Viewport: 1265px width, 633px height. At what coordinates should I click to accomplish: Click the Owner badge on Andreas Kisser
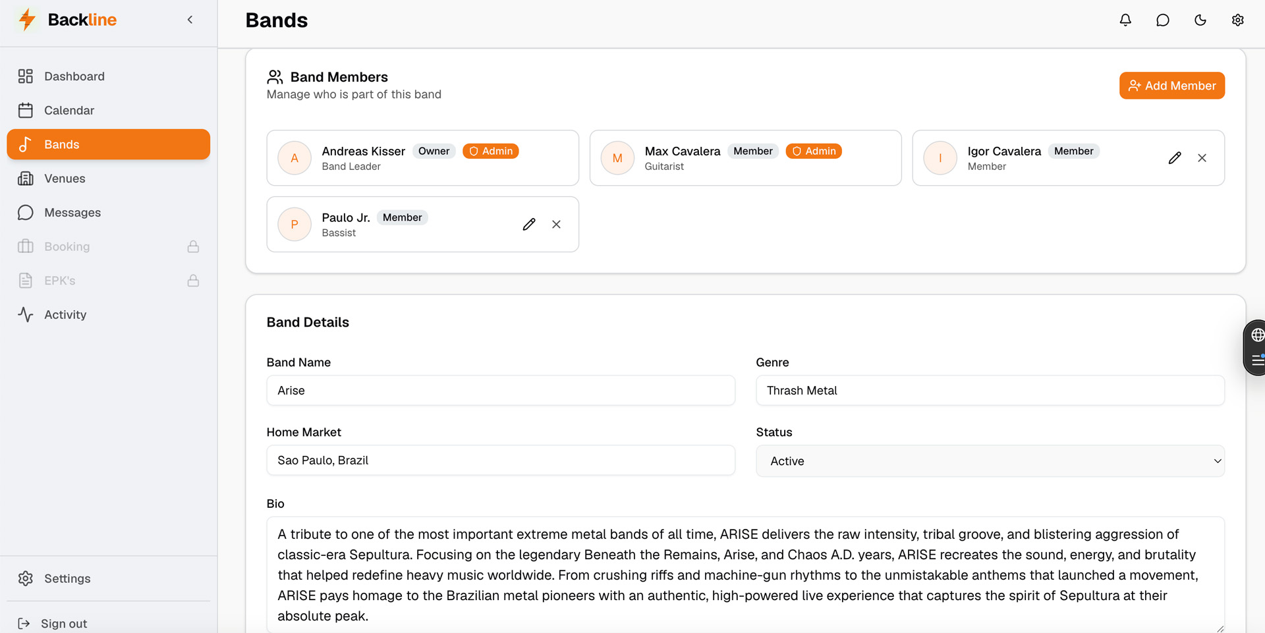pyautogui.click(x=434, y=151)
